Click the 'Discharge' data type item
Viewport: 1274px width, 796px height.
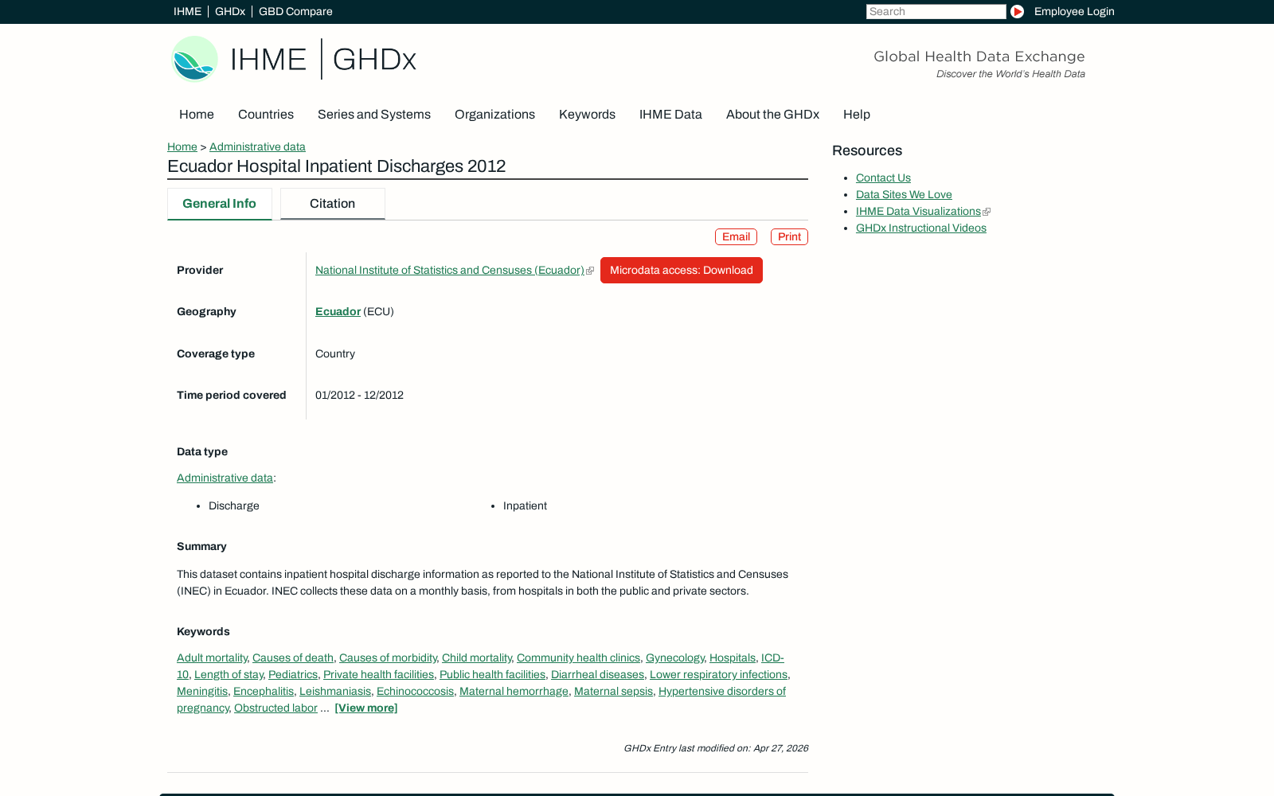(x=234, y=506)
